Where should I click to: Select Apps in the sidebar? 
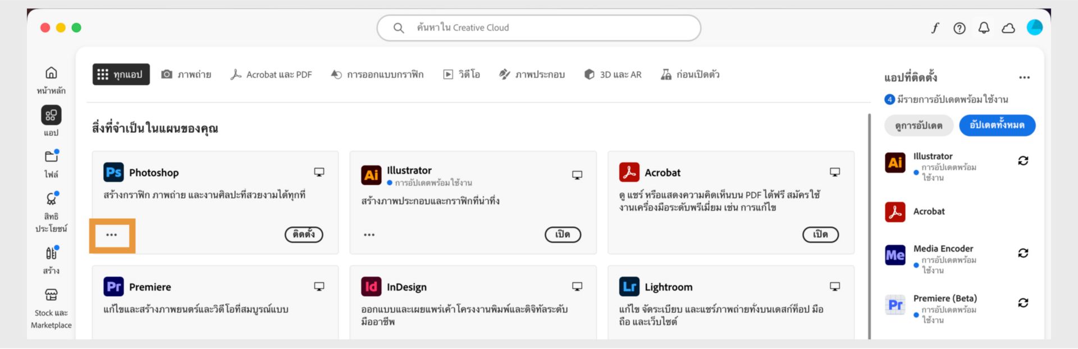click(51, 121)
